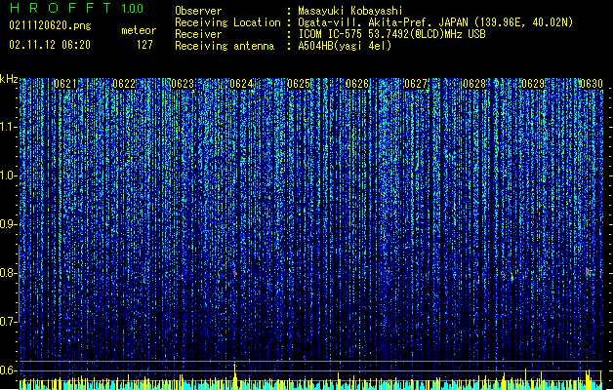
Task: Click the 0.6 frequency axis label
Action: pos(9,370)
